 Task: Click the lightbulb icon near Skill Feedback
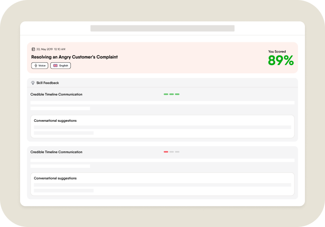(33, 83)
